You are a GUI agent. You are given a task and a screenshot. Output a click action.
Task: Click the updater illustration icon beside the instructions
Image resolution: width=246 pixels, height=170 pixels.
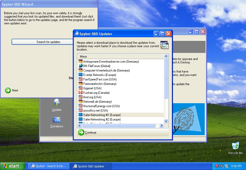coord(165,45)
